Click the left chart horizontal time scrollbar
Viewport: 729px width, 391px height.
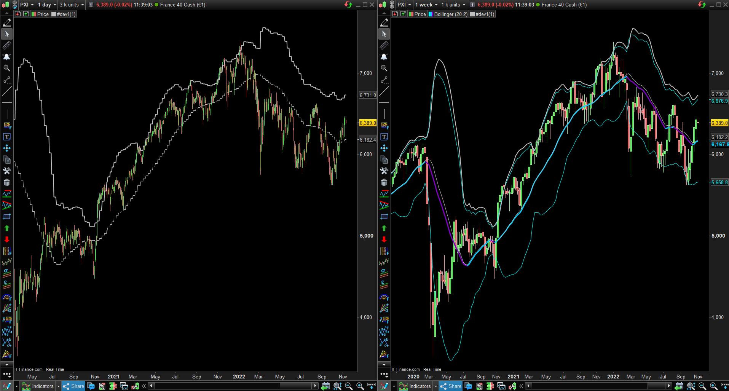coord(233,386)
